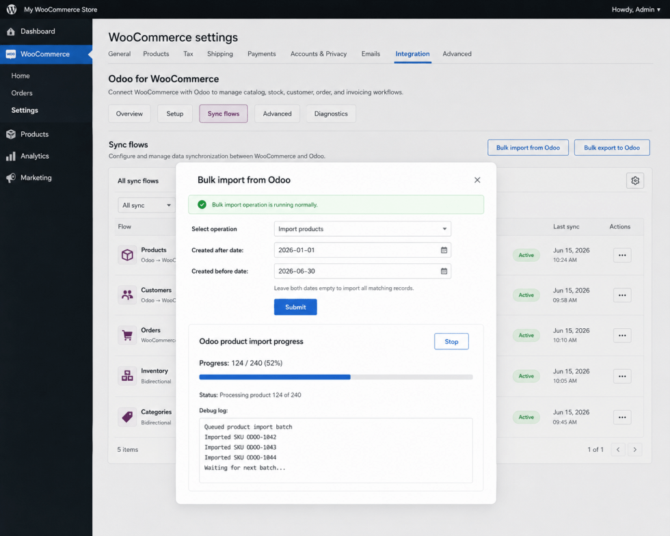Click the Active status badge for Inventory
The width and height of the screenshot is (670, 536).
pyautogui.click(x=526, y=376)
